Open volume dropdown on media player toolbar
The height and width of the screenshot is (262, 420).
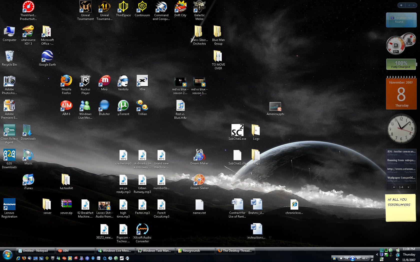[x=366, y=259]
